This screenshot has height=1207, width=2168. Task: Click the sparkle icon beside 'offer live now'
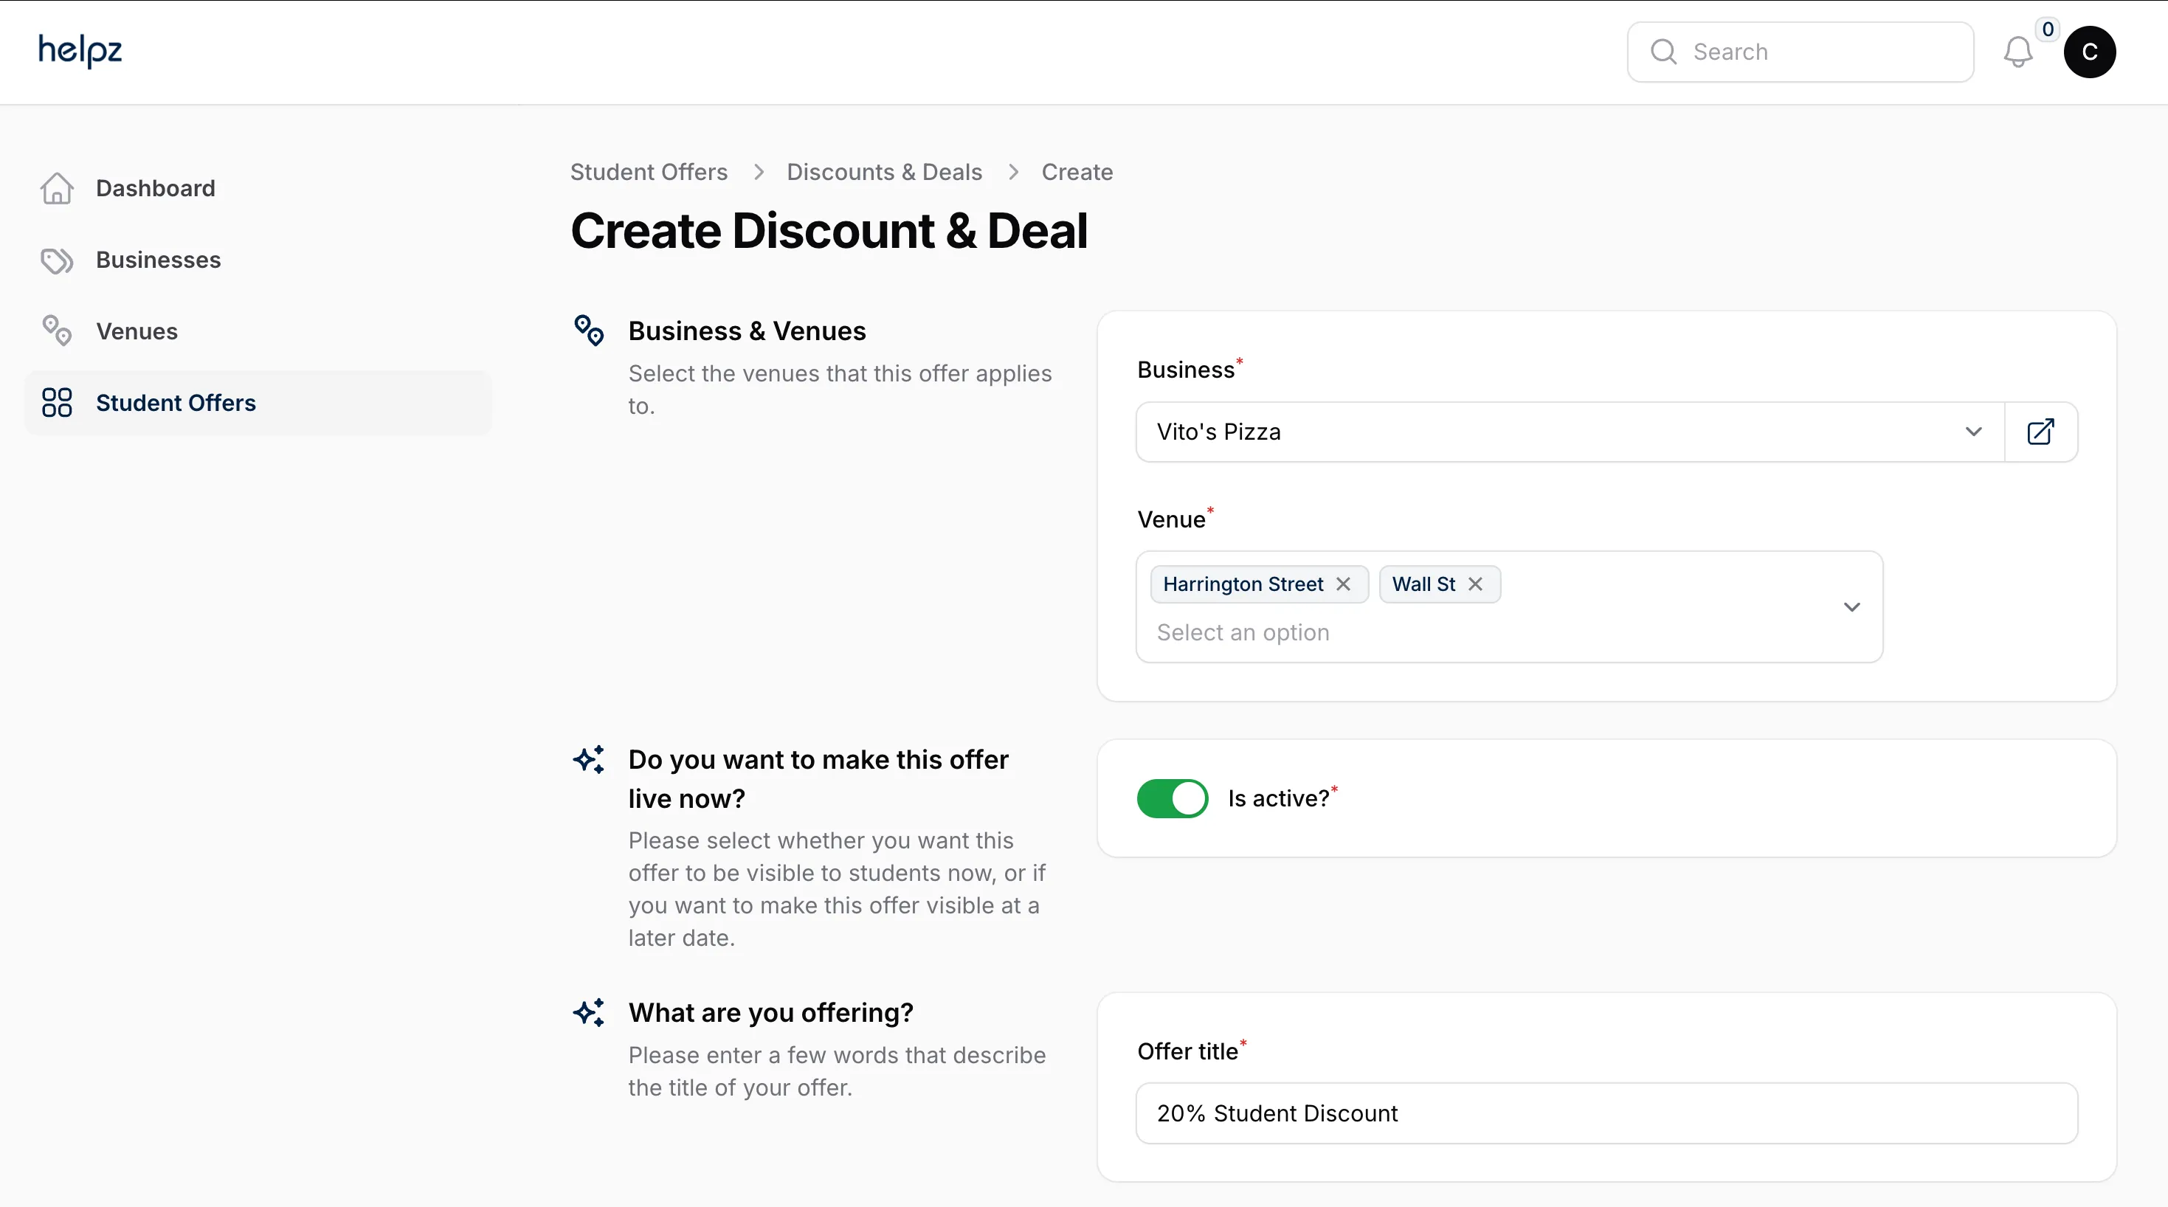[589, 759]
